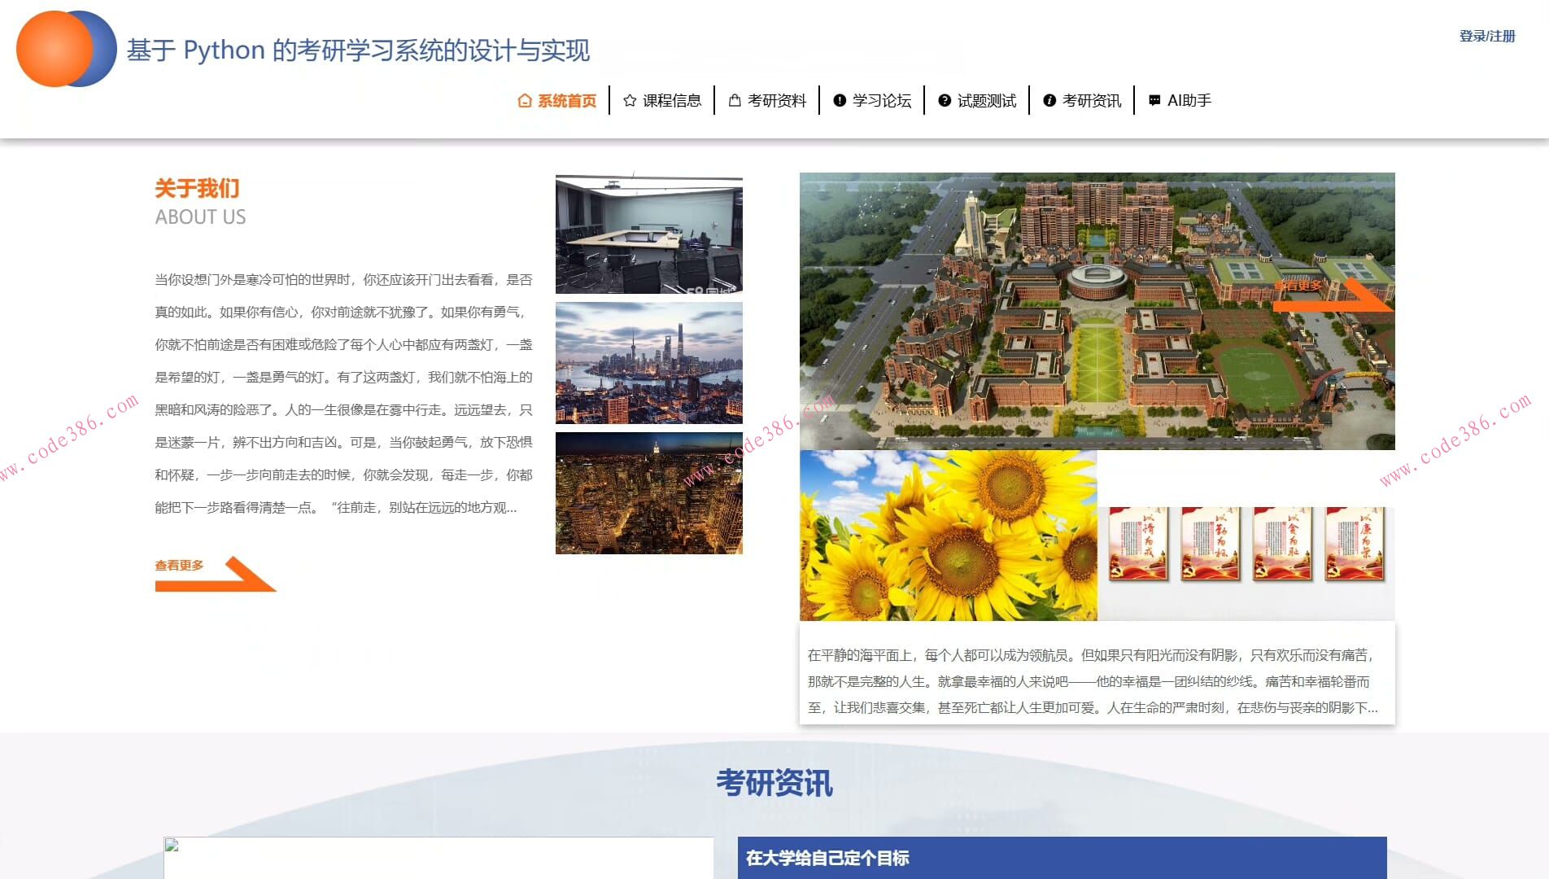The width and height of the screenshot is (1549, 879).
Task: Click the site title 基于 Python 的考研学习系统的设计与实现
Action: point(358,50)
